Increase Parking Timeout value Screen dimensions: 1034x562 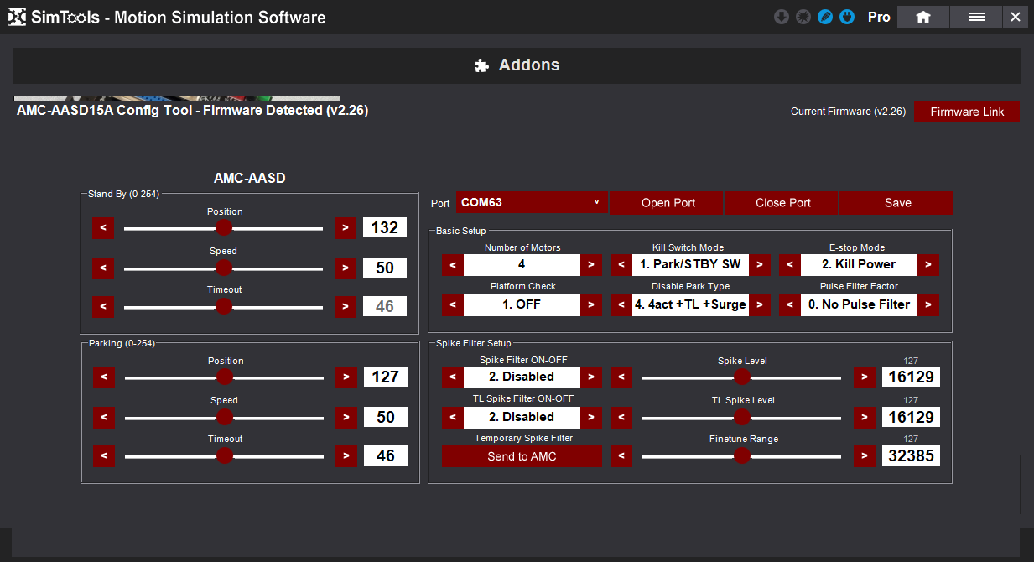pyautogui.click(x=346, y=455)
